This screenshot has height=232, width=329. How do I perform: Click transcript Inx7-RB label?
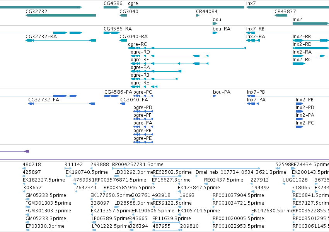coord(255,29)
